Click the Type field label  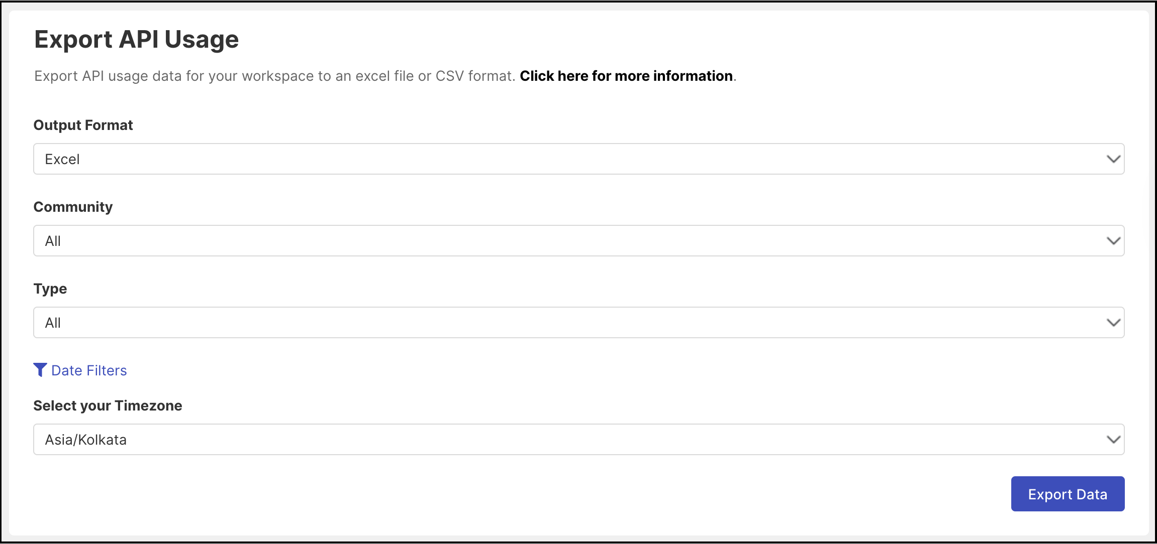tap(50, 289)
